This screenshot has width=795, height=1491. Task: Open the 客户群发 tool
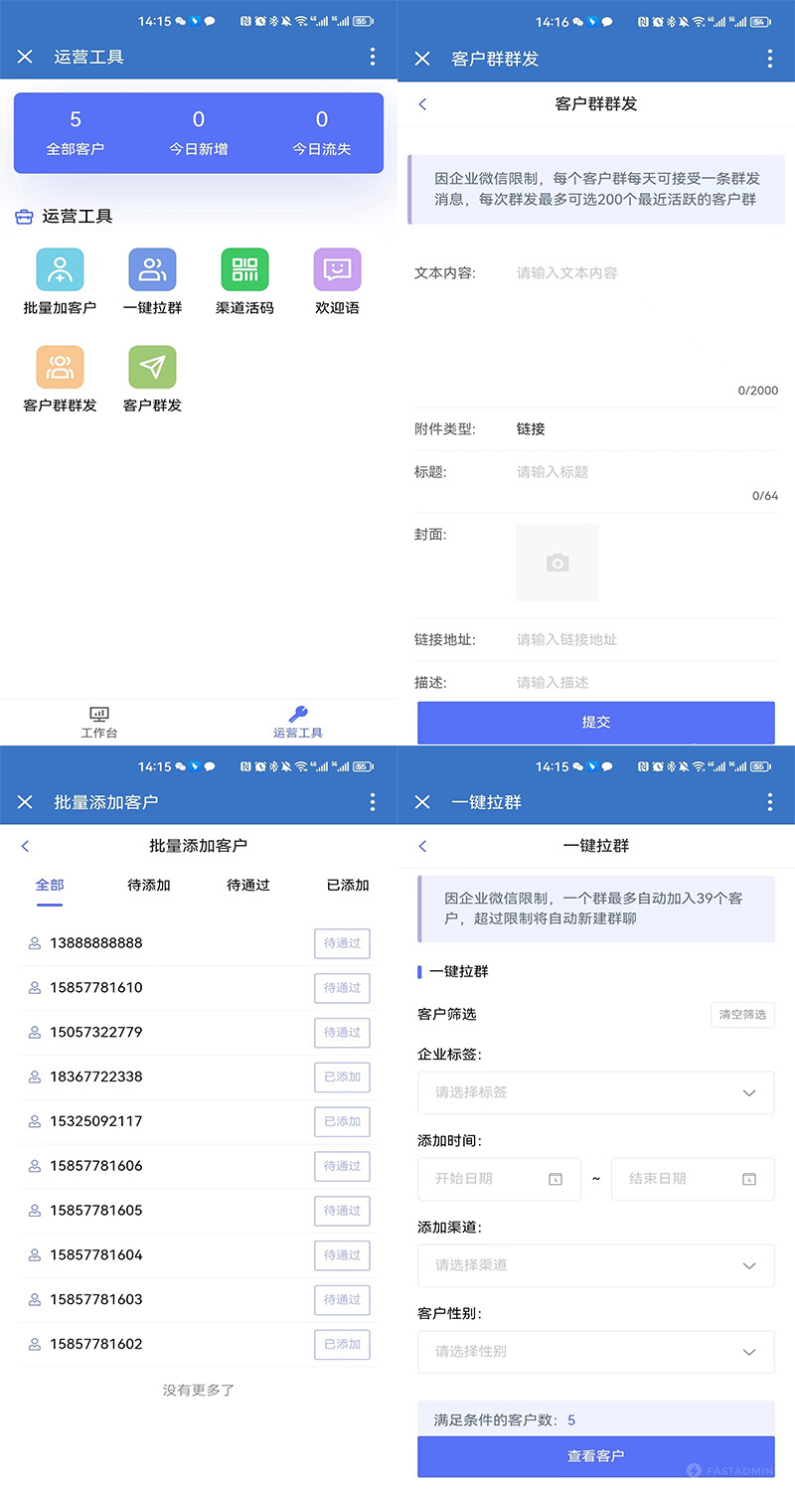click(x=151, y=366)
